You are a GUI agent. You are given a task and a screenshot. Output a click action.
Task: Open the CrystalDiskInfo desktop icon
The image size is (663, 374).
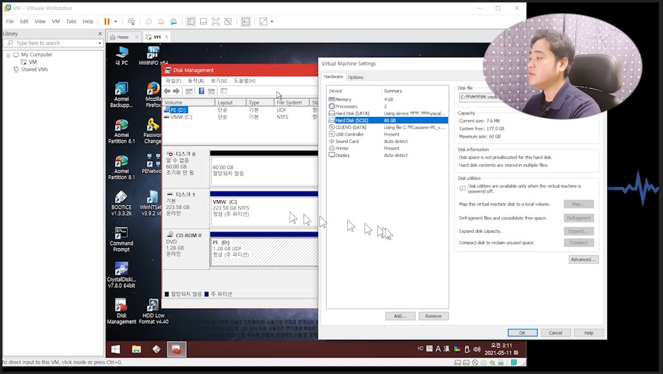point(121,275)
